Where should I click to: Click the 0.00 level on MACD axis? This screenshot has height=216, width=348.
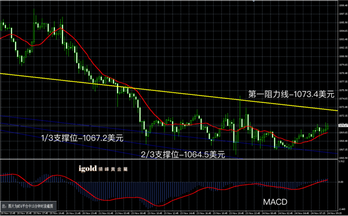tap(341, 182)
